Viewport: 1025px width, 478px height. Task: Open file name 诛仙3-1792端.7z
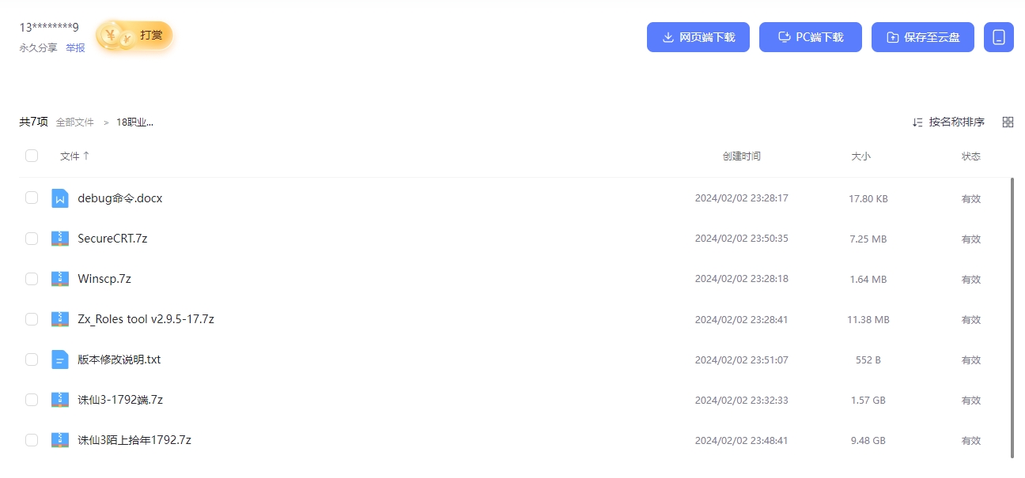click(x=120, y=400)
